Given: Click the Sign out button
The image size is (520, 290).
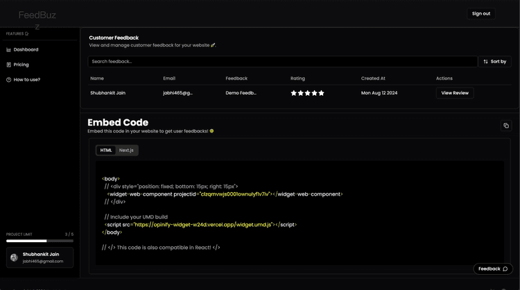Looking at the screenshot, I should (481, 14).
